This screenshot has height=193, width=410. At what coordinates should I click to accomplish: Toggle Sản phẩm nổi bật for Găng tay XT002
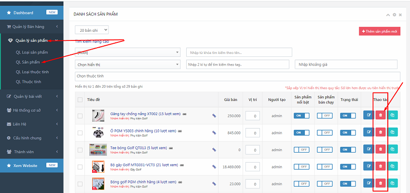coord(301,116)
